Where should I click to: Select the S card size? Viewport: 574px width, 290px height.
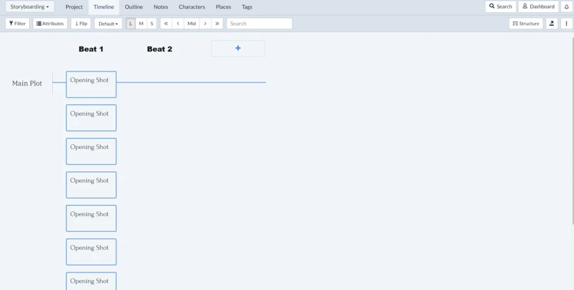pos(151,24)
